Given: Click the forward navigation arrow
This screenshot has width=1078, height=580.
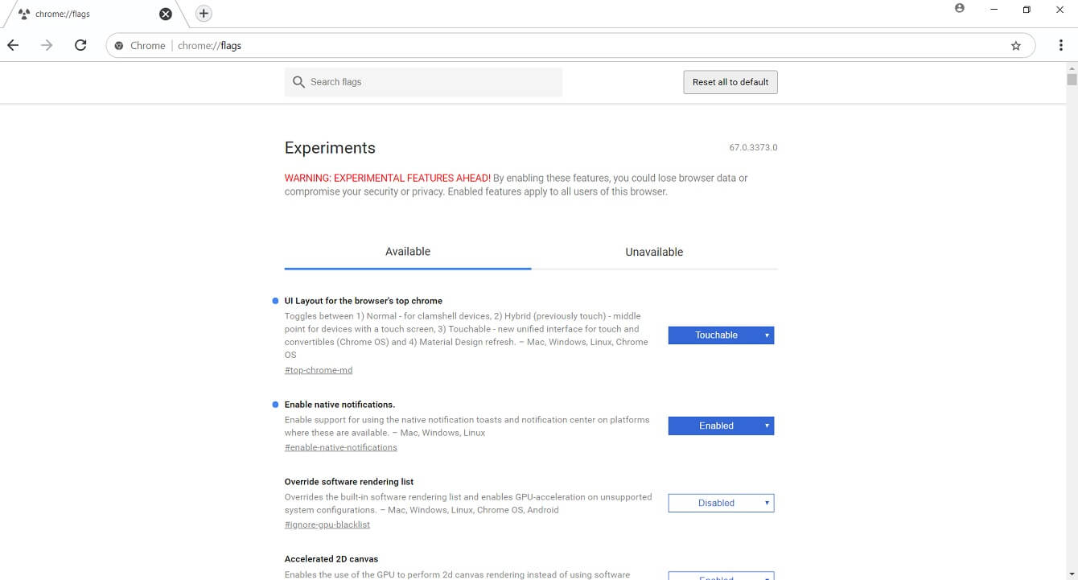Looking at the screenshot, I should [47, 45].
